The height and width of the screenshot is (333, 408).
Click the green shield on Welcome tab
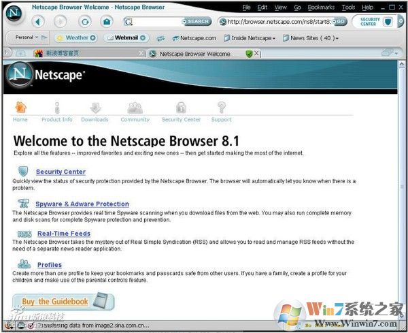[249, 54]
